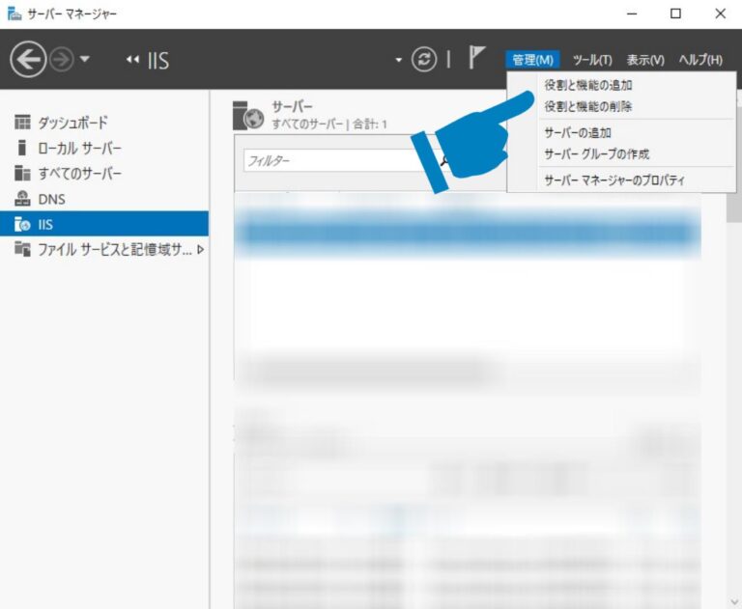Open the 管理(M) menu
Screen dimensions: 742x609
(533, 60)
